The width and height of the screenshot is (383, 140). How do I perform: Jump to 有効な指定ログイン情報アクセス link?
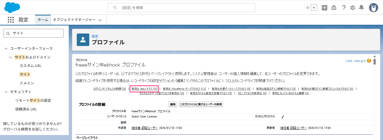276,88
